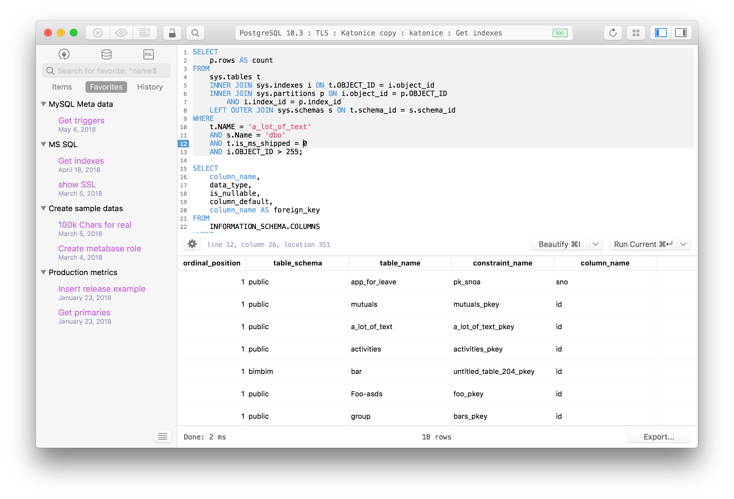Click the refresh arrow icon in toolbar
734x499 pixels.
pyautogui.click(x=613, y=33)
